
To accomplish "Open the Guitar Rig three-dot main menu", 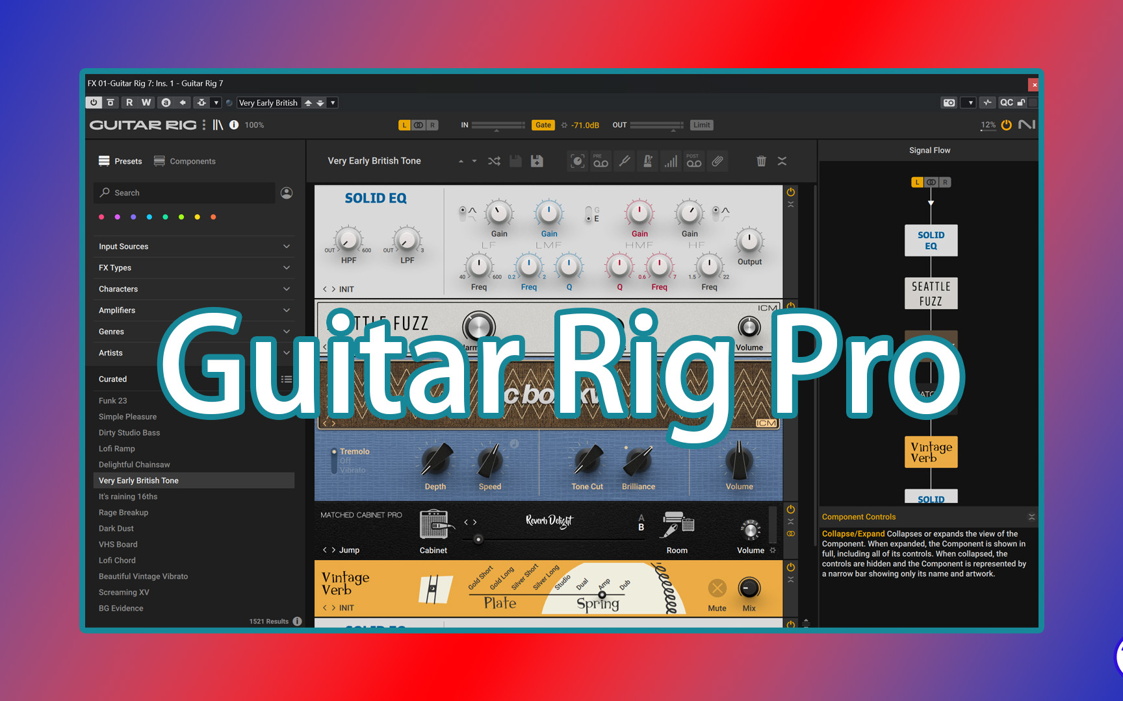I will pos(204,125).
